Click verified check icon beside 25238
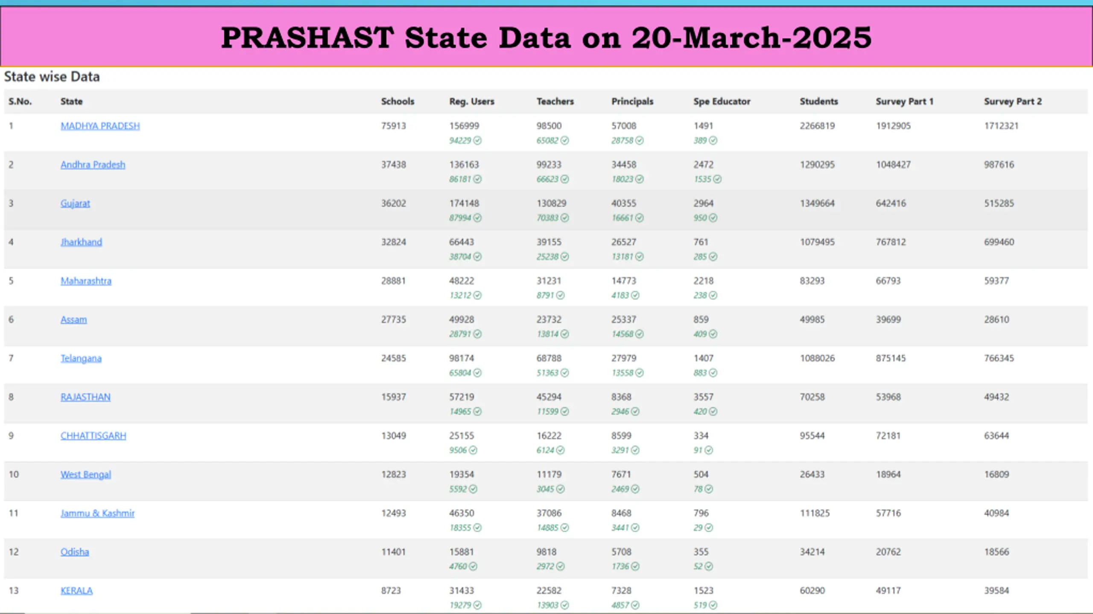The image size is (1093, 614). coord(564,257)
